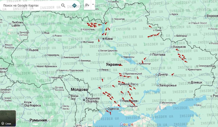
Task: Click inside the Google Maps search field
Action: click(x=30, y=5)
